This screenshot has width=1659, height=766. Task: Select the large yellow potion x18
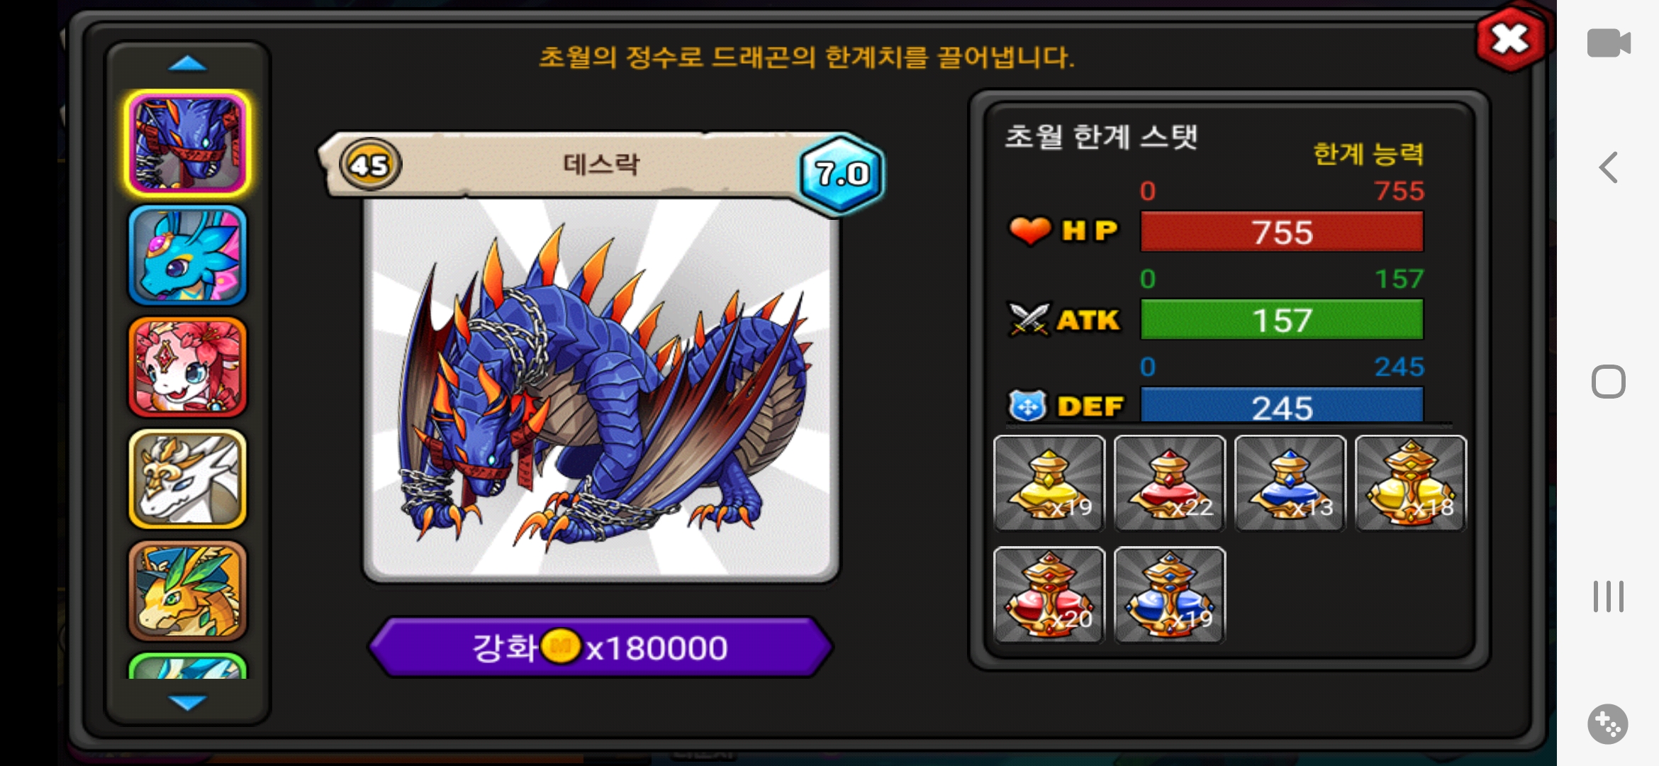[x=1410, y=483]
